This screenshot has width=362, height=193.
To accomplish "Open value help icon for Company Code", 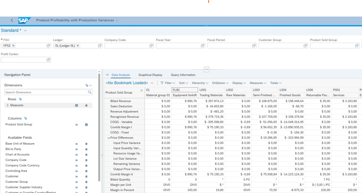I will (x=151, y=45).
